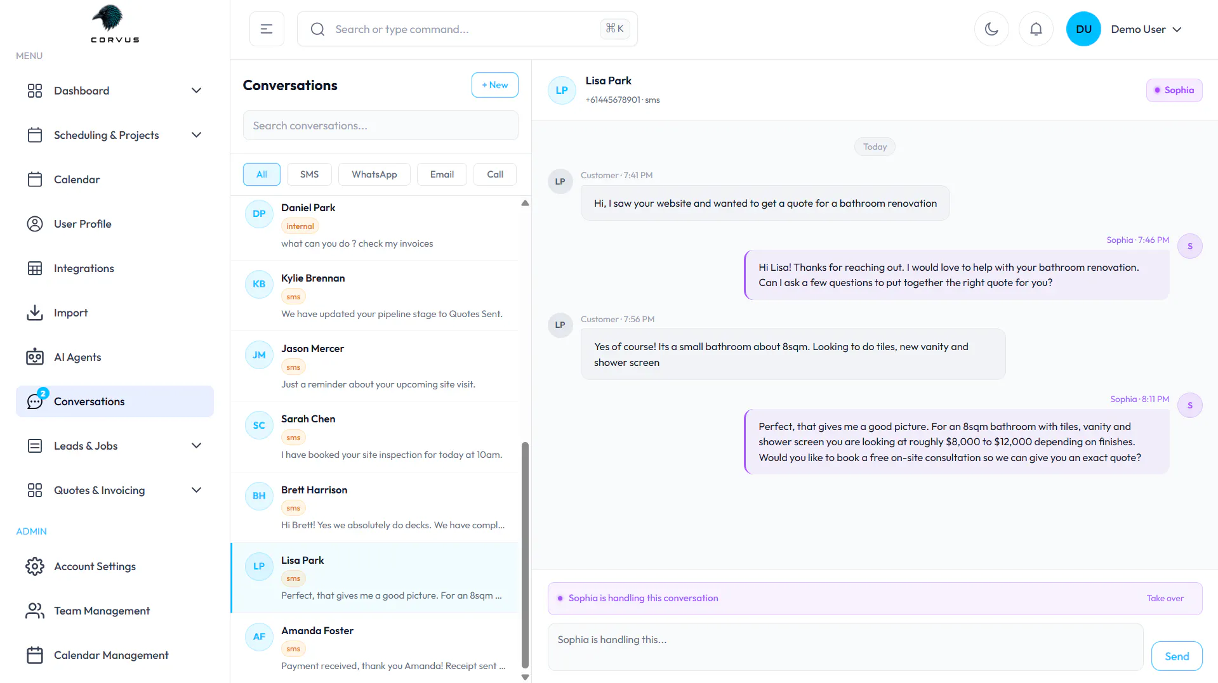1218x683 pixels.
Task: Click the Today date pill
Action: tap(875, 146)
